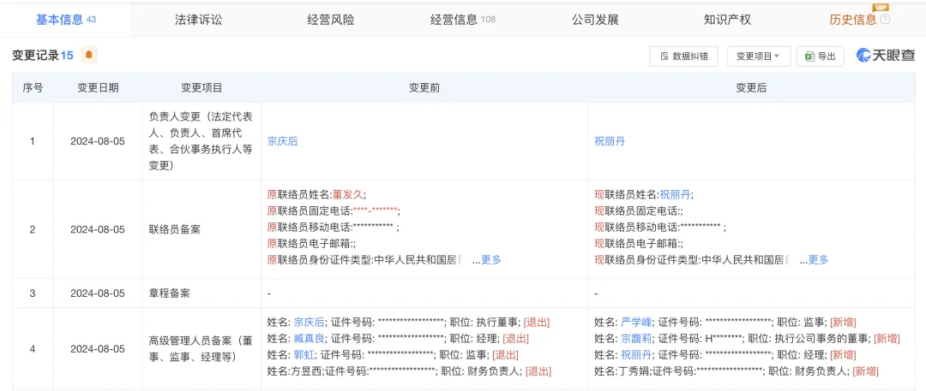Expand 更多 in the 变更前 liaison details
The image size is (926, 391).
(490, 260)
